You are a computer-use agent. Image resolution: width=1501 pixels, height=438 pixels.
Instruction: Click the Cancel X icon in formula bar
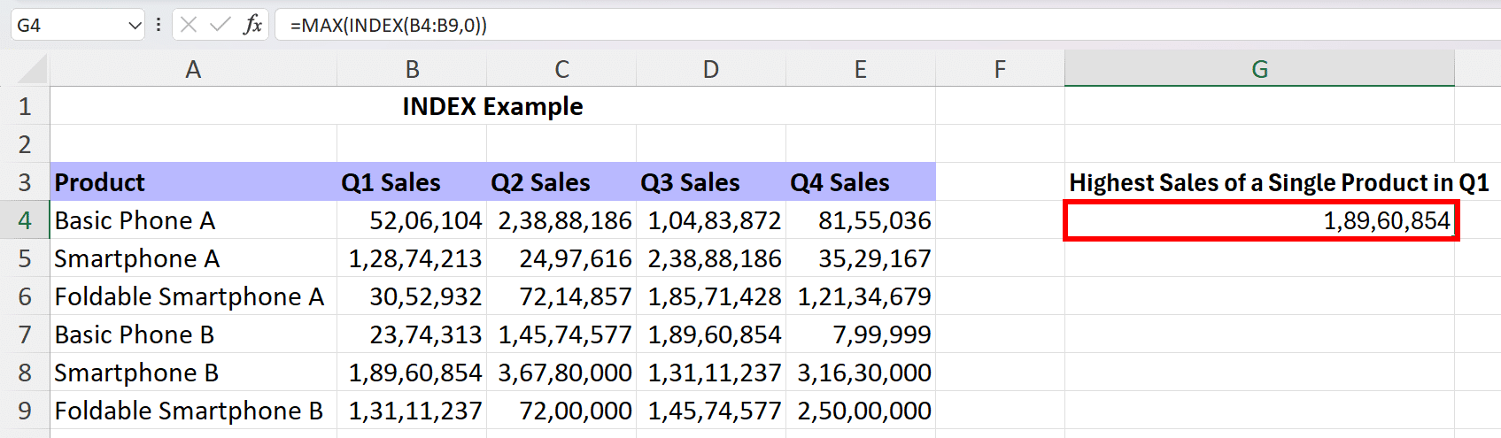189,25
